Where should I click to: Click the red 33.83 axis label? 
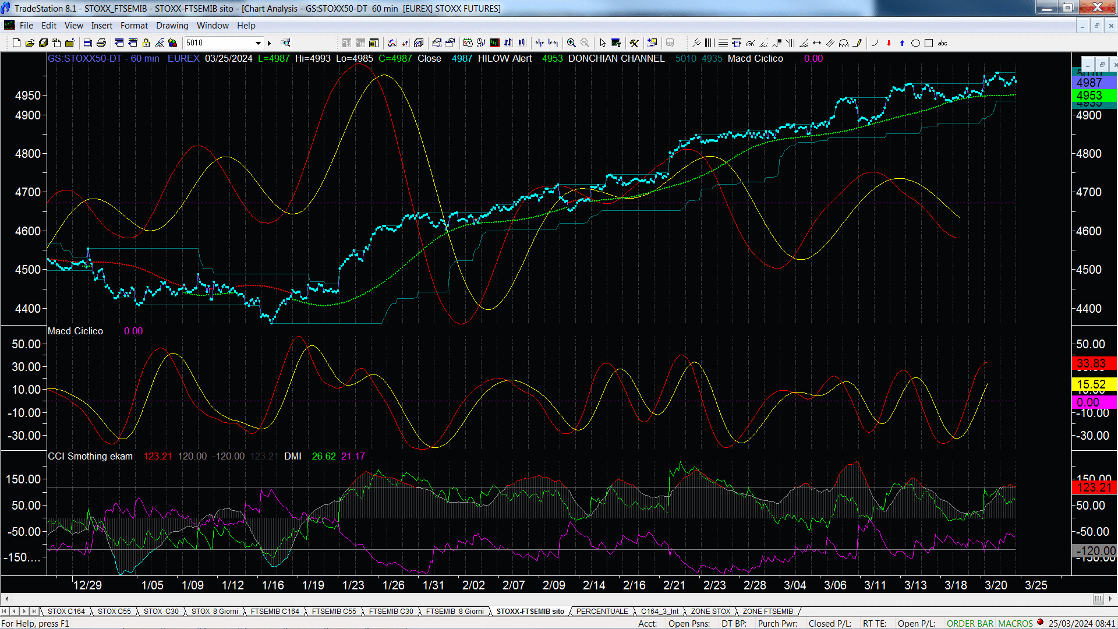coord(1094,364)
